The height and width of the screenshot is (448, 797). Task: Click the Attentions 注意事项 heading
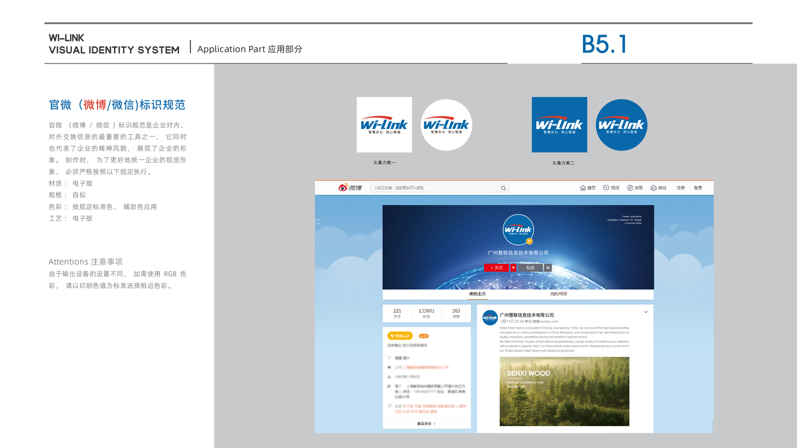click(86, 262)
